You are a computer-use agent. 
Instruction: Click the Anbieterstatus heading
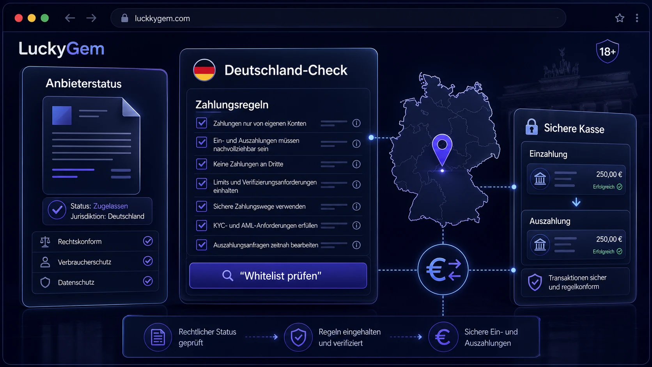[x=83, y=83]
